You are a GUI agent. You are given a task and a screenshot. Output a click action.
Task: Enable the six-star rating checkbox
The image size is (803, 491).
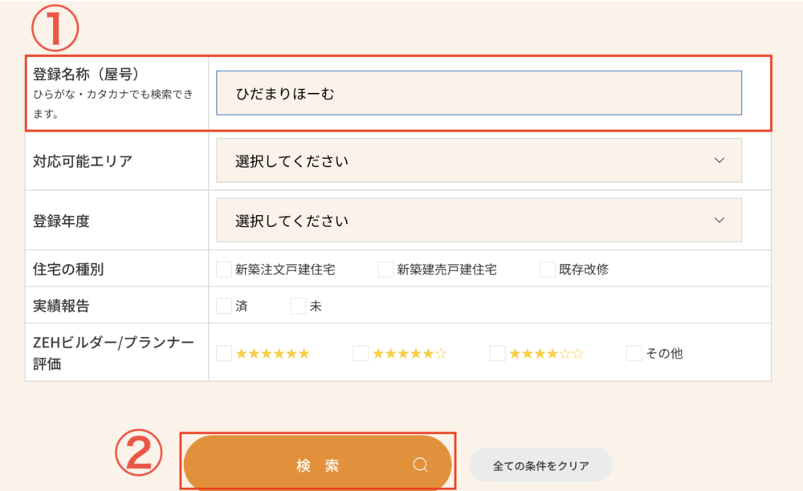(x=224, y=353)
